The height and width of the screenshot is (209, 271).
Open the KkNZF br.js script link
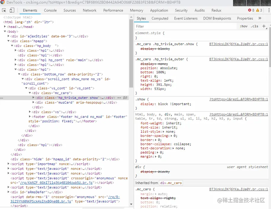[57, 183]
